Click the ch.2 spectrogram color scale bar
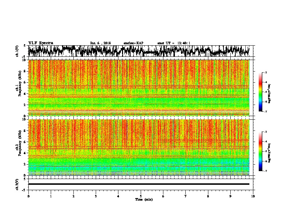The image size is (285, 220). (261, 151)
